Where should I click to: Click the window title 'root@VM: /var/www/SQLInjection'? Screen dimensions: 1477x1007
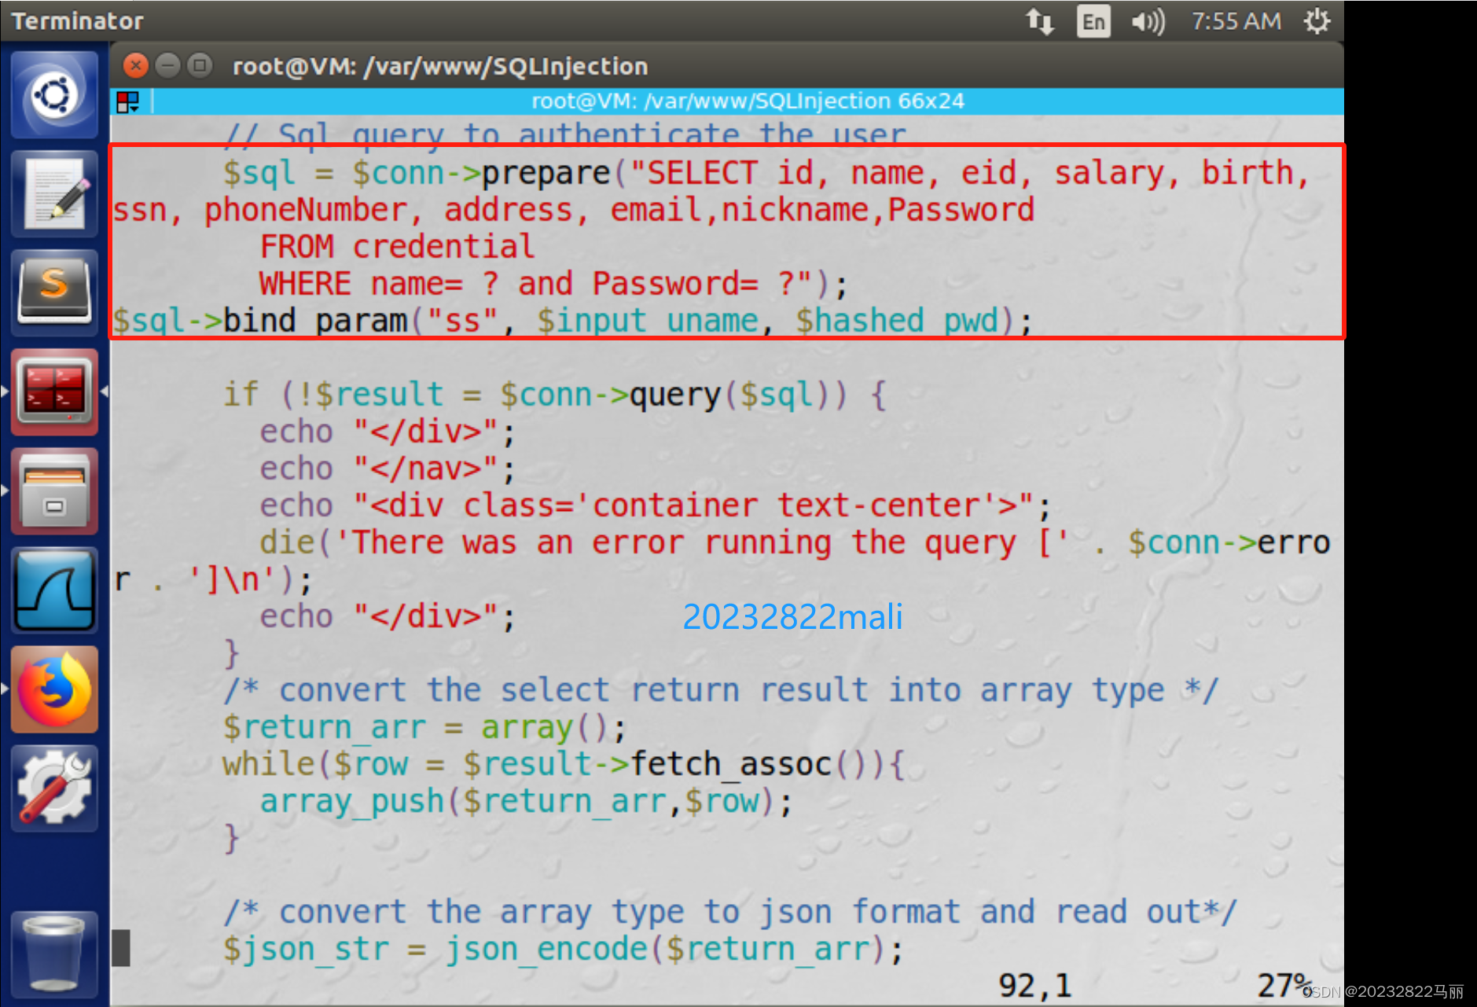click(x=440, y=66)
